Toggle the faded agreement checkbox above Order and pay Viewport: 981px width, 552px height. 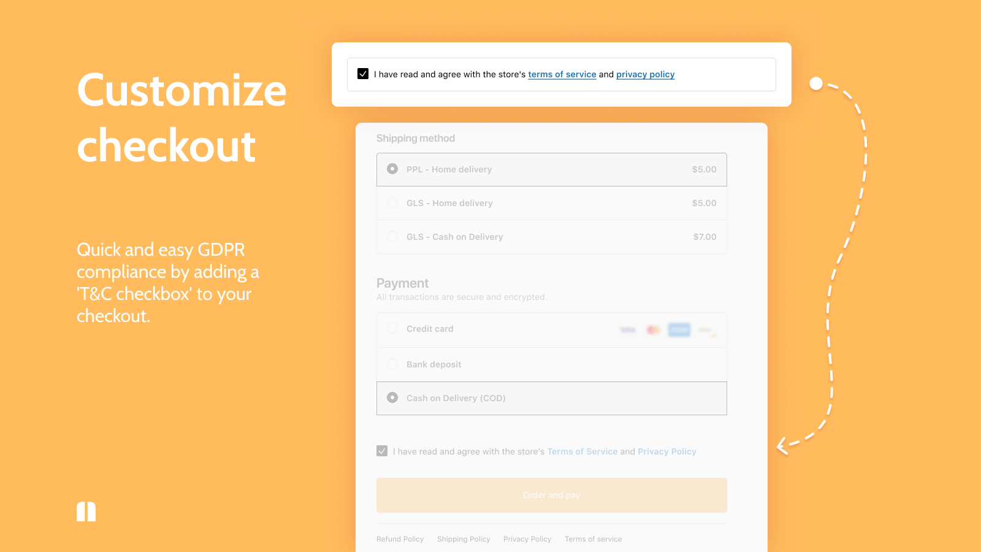coord(382,451)
